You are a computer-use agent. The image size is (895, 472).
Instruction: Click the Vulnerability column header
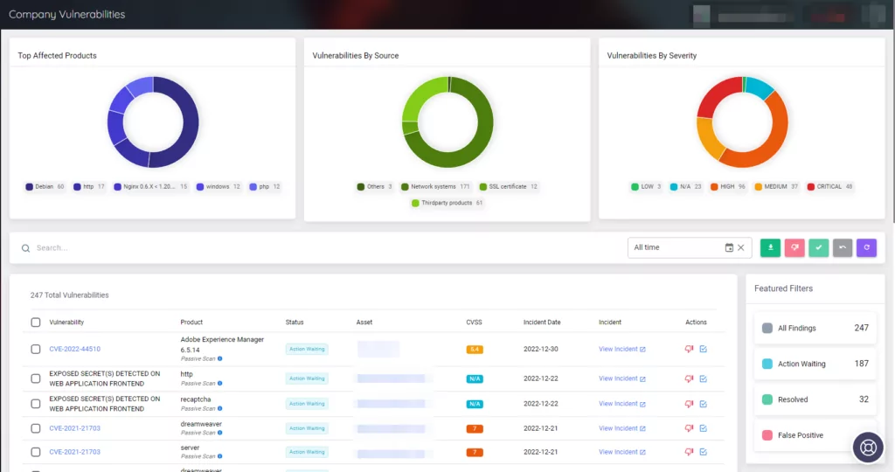[66, 323]
